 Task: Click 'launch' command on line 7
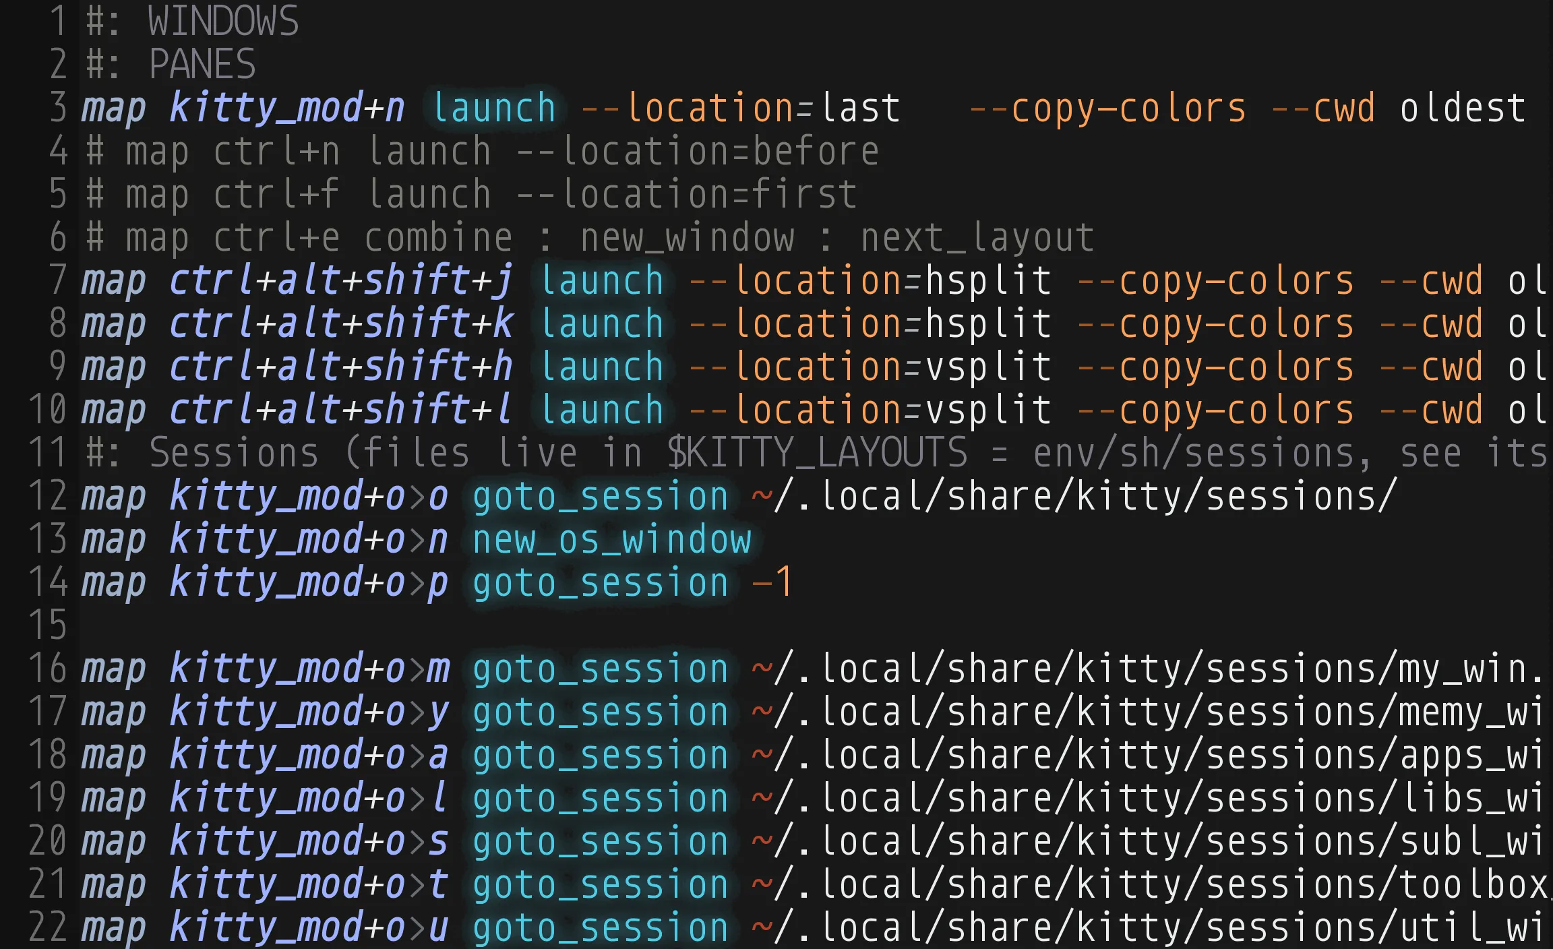602,280
